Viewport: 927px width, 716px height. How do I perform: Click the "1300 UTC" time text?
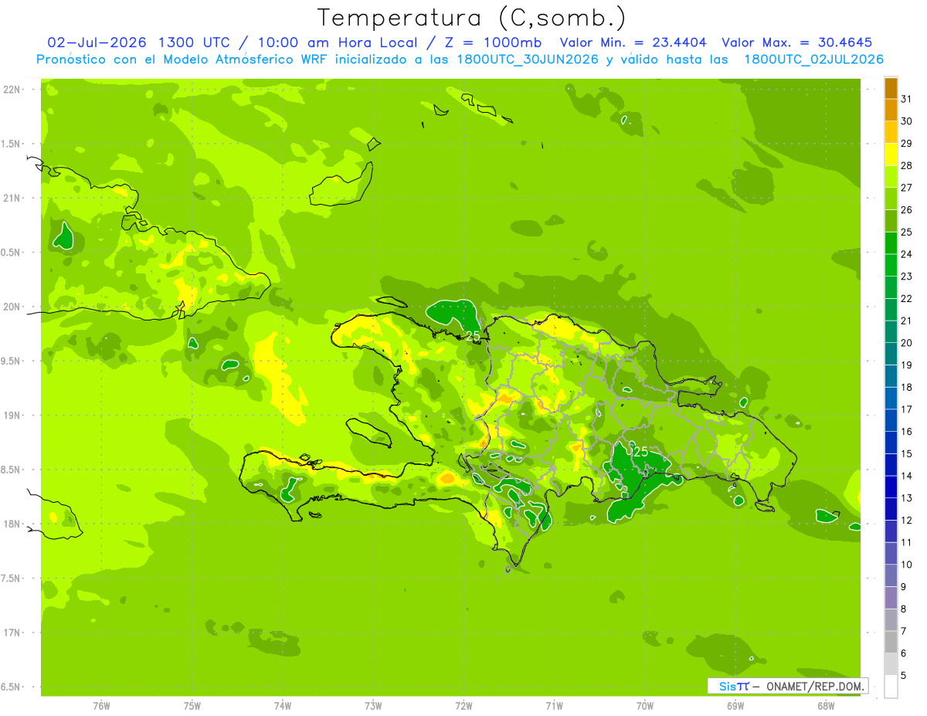pyautogui.click(x=194, y=42)
